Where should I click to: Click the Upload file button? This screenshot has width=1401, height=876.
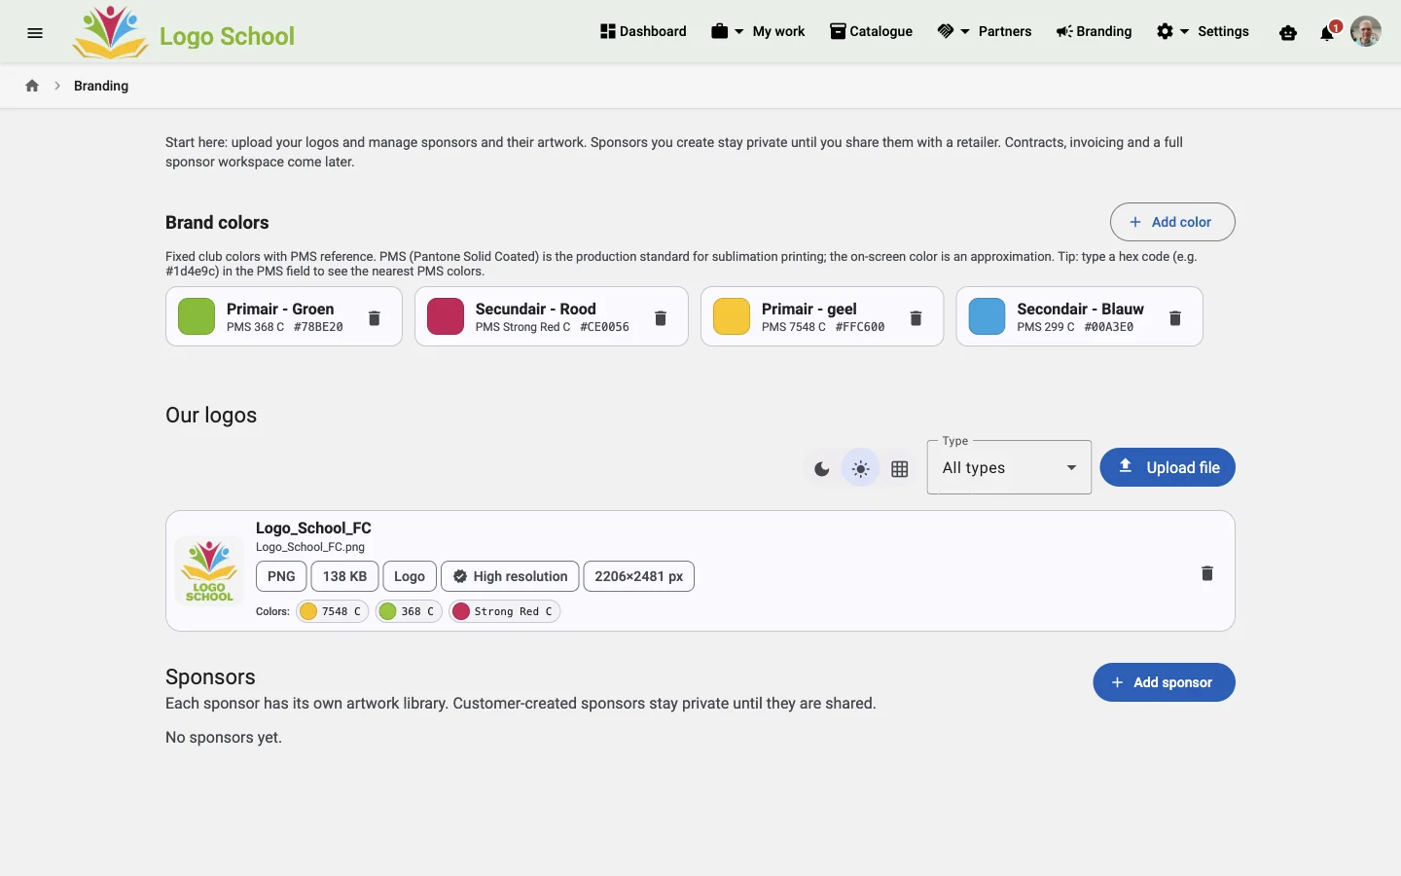pyautogui.click(x=1167, y=467)
